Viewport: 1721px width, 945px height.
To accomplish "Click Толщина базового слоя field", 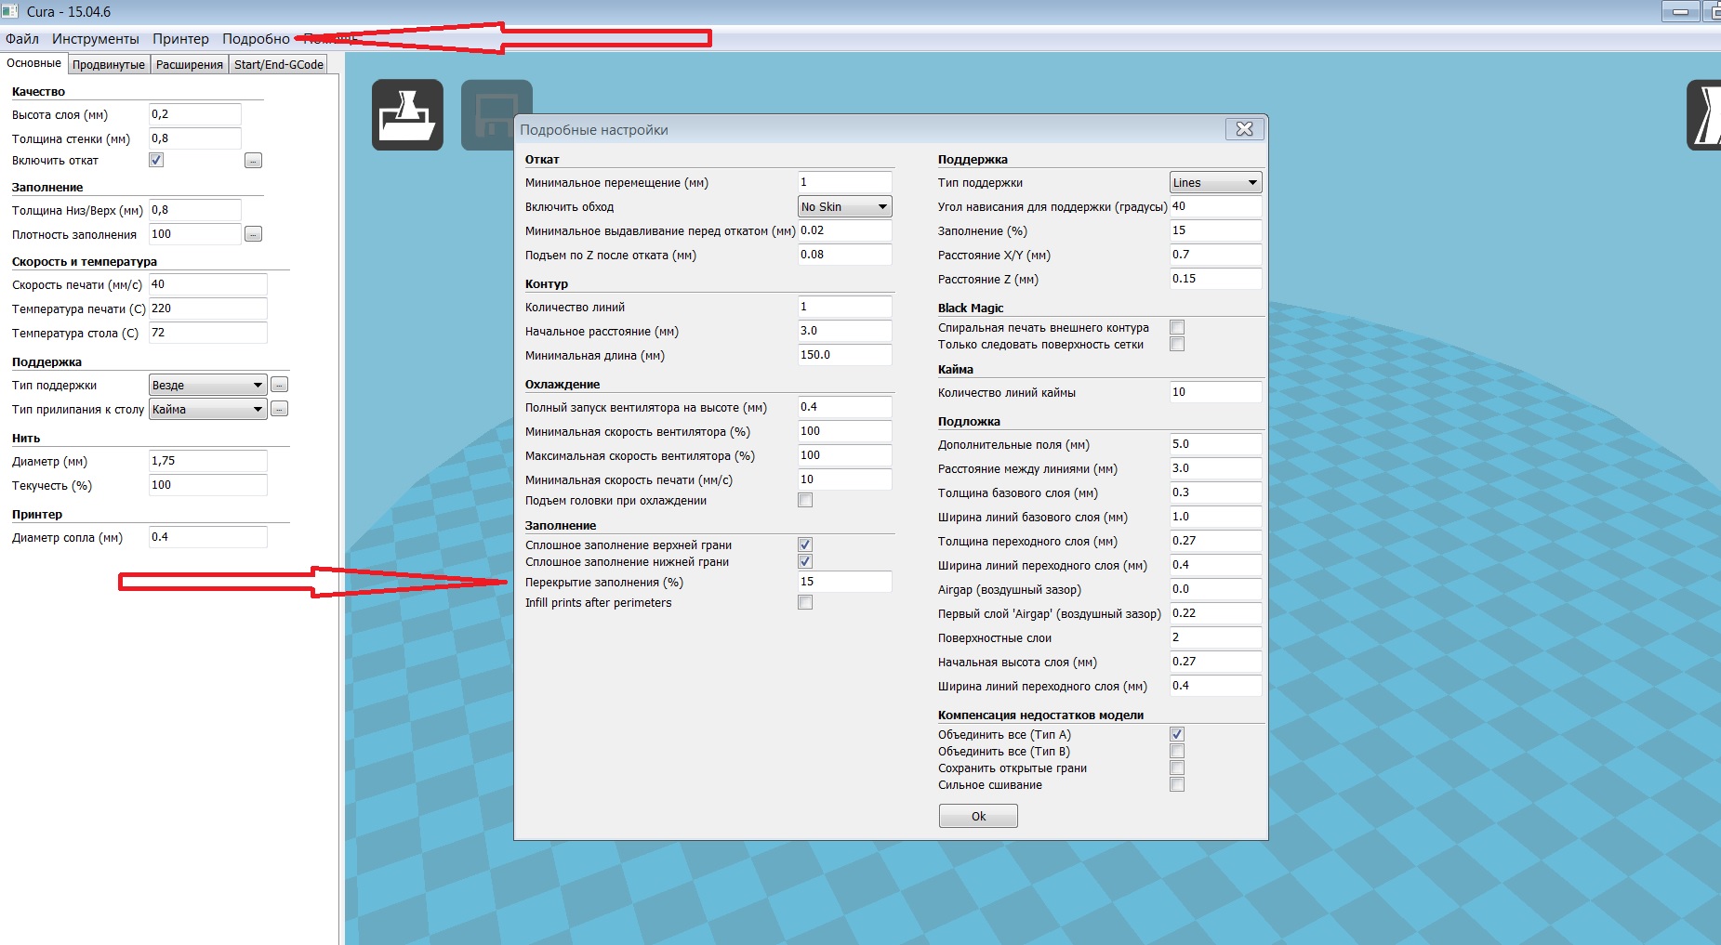I will (x=1215, y=492).
